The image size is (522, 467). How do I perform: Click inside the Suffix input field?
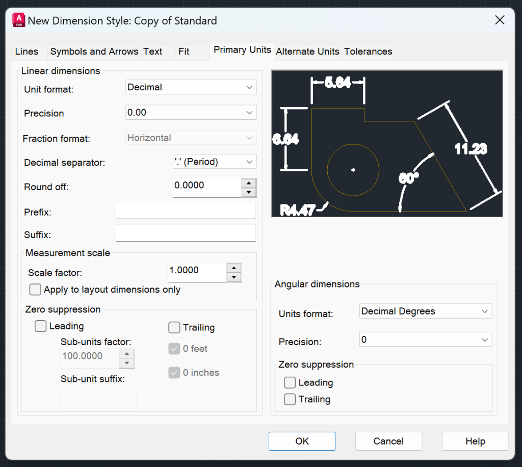(x=185, y=233)
